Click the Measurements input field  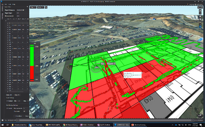pos(26,108)
